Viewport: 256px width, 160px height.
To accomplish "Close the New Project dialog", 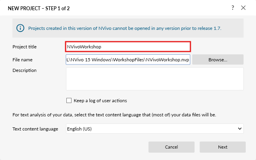I will [243, 7].
